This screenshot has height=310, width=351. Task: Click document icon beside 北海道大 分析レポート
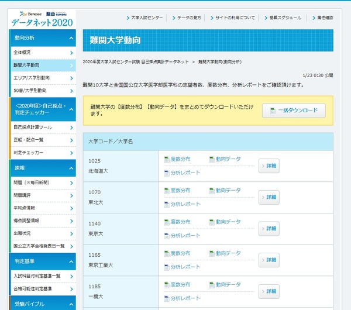pyautogui.click(x=166, y=173)
